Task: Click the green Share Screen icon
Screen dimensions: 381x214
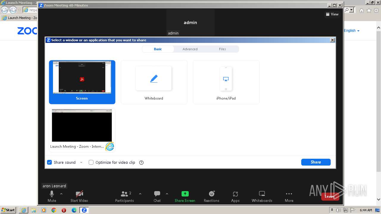Action: click(185, 194)
